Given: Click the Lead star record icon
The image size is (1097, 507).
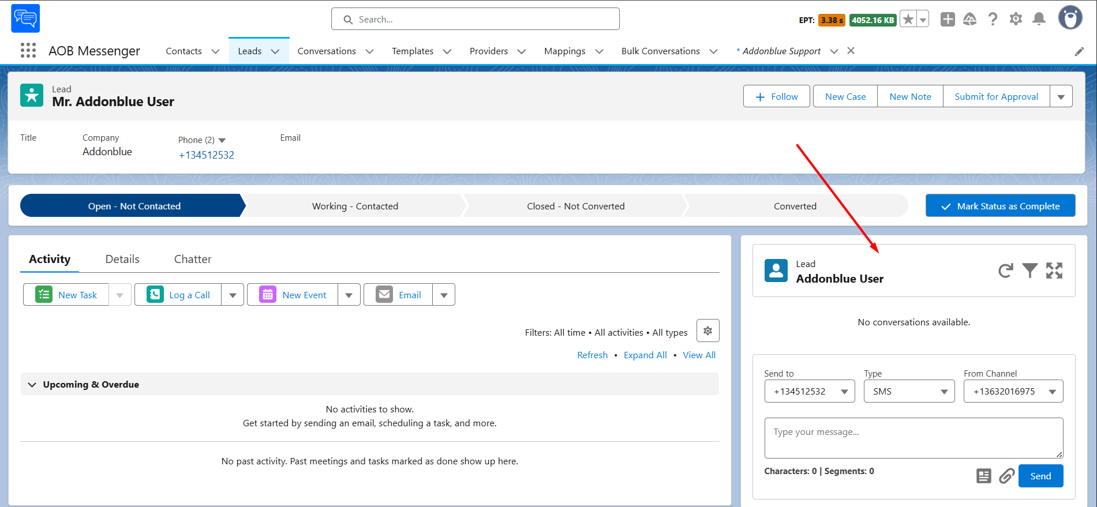Looking at the screenshot, I should pyautogui.click(x=32, y=95).
